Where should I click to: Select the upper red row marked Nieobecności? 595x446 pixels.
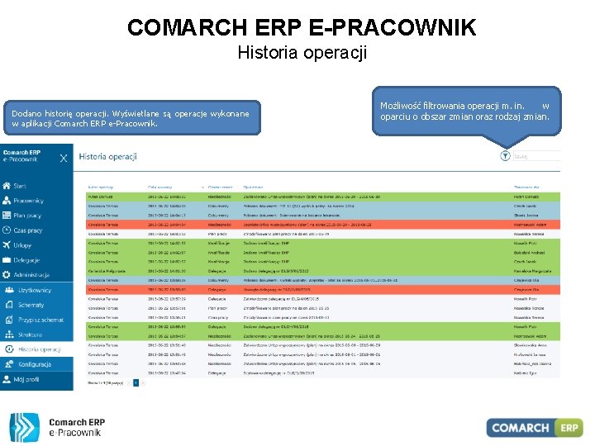click(x=323, y=225)
